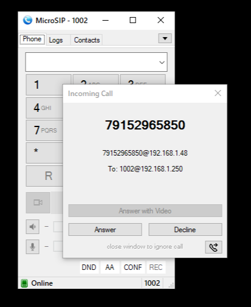Close the Incoming Call popup

tap(218, 93)
